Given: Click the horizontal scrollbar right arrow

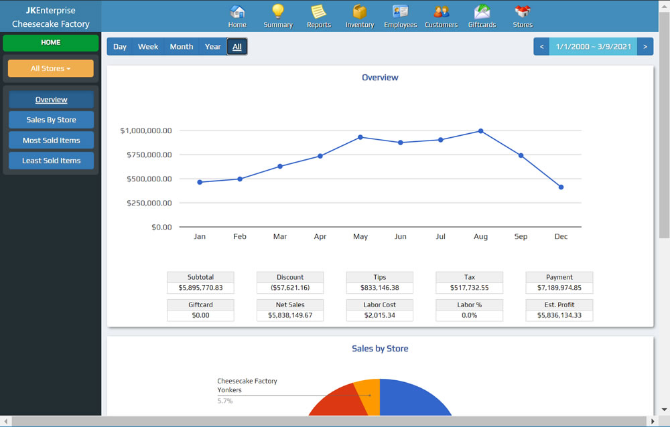Looking at the screenshot, I should click(653, 421).
